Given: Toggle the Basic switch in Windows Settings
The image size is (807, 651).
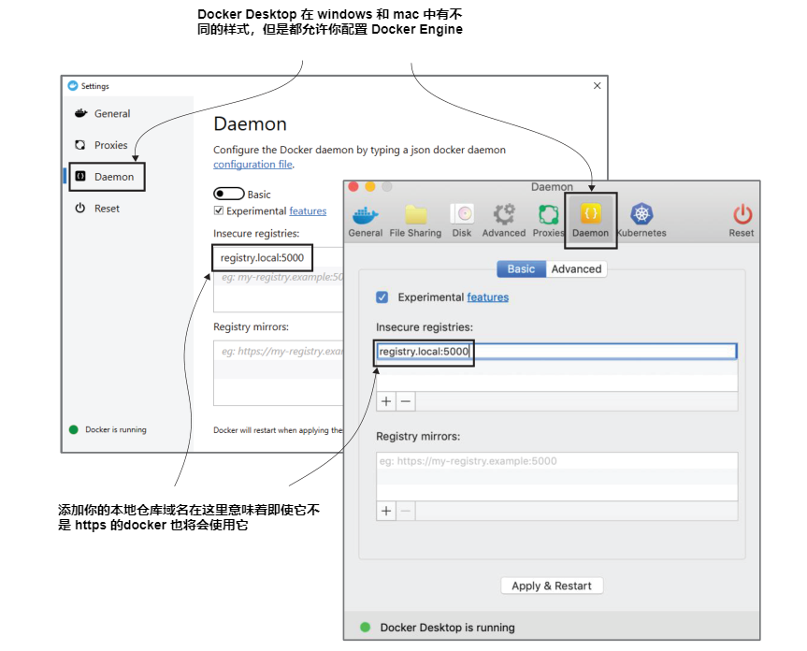Looking at the screenshot, I should tap(228, 194).
